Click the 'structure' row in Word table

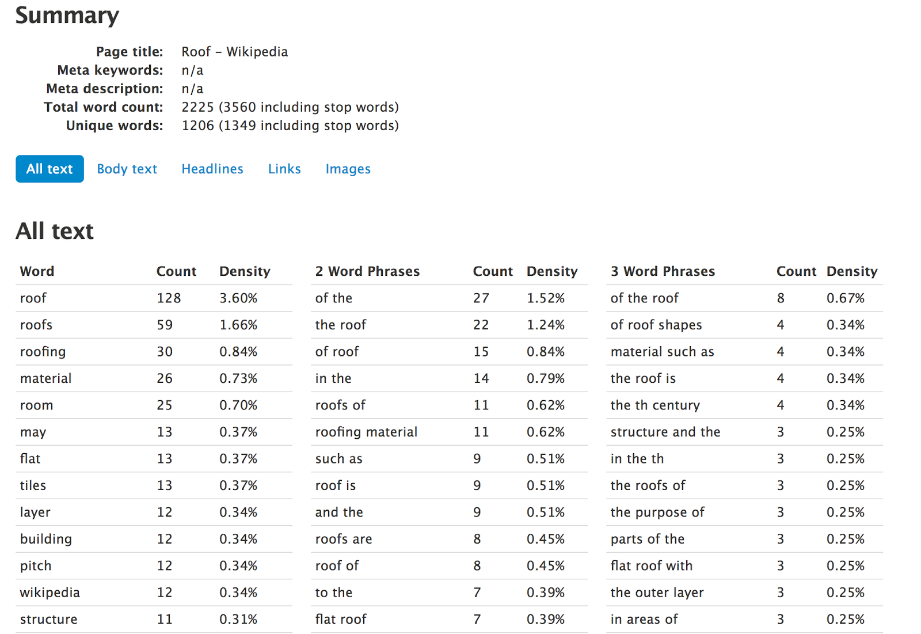tap(48, 619)
